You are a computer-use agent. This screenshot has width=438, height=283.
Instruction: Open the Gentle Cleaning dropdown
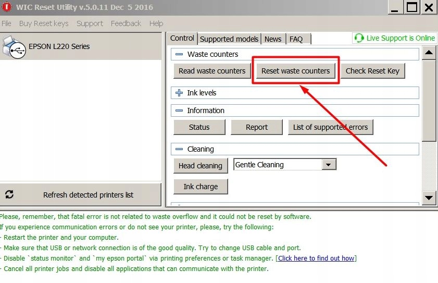329,165
